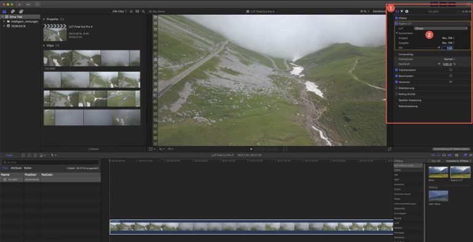Toggle the effects browser icon
This screenshot has width=473, height=242.
(x=465, y=155)
